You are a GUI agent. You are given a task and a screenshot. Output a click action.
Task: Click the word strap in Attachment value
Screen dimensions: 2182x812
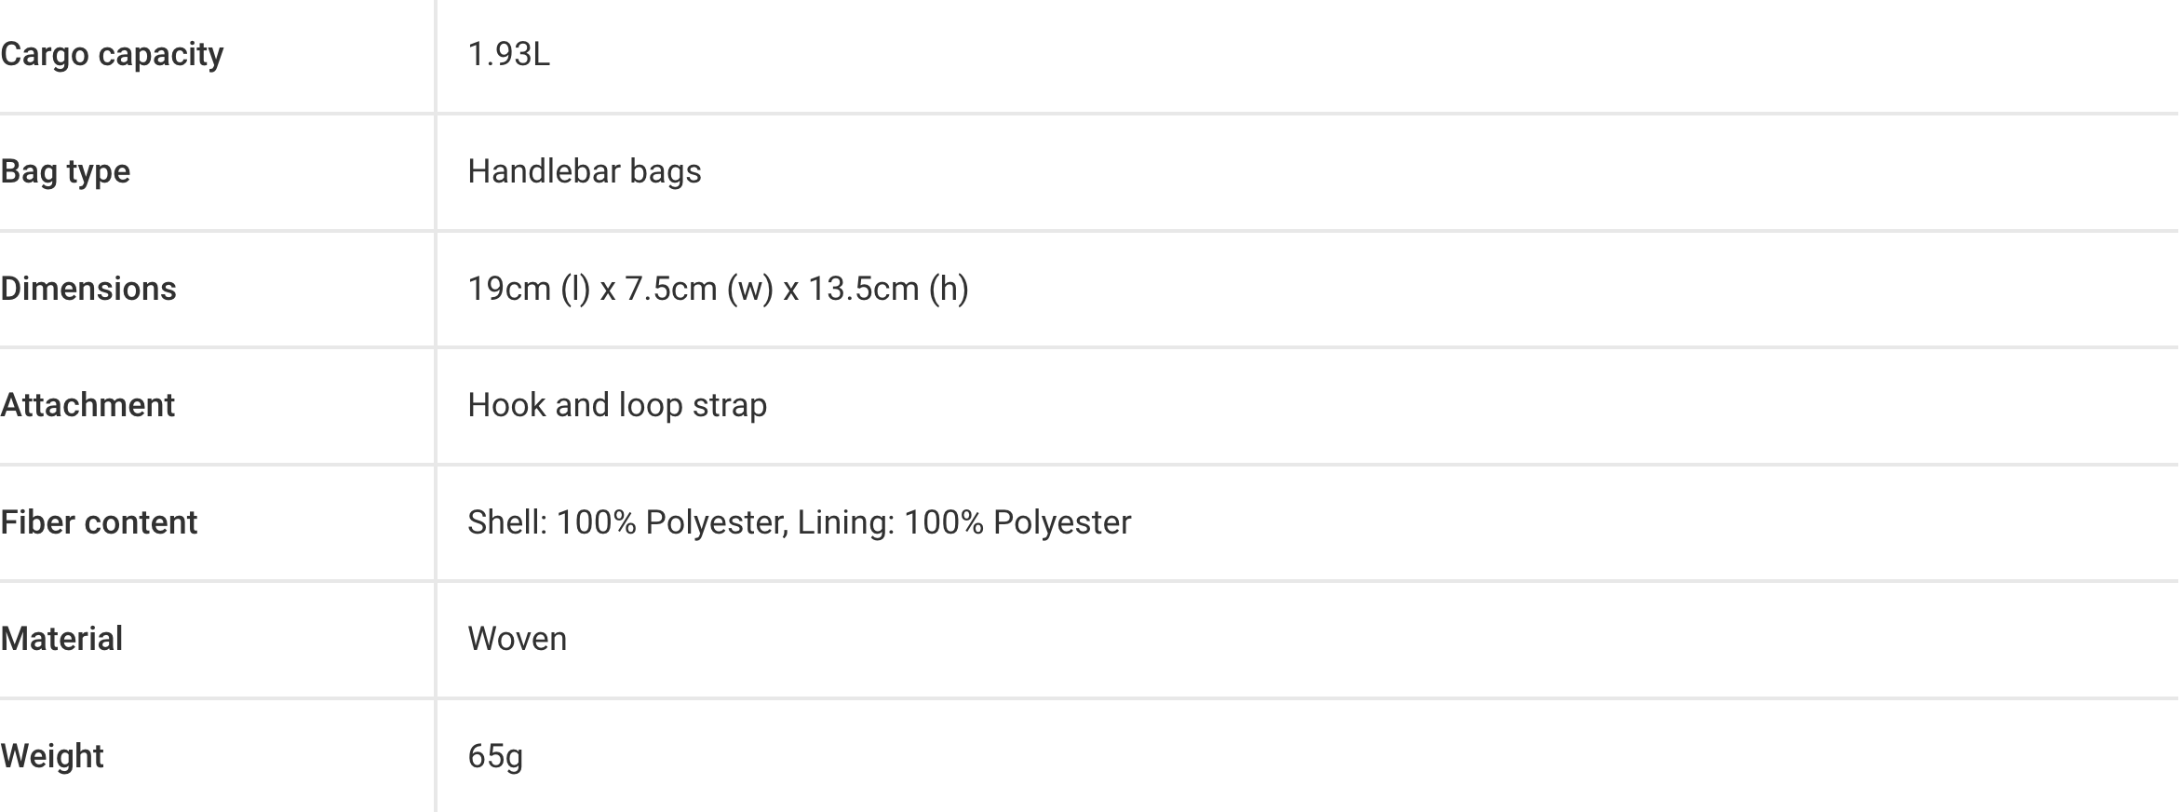729,406
